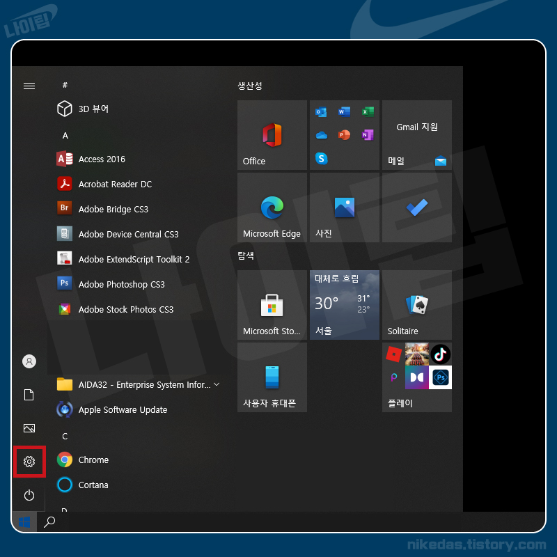557x557 pixels.
Task: Click the 생산성 group heading
Action: pyautogui.click(x=250, y=86)
